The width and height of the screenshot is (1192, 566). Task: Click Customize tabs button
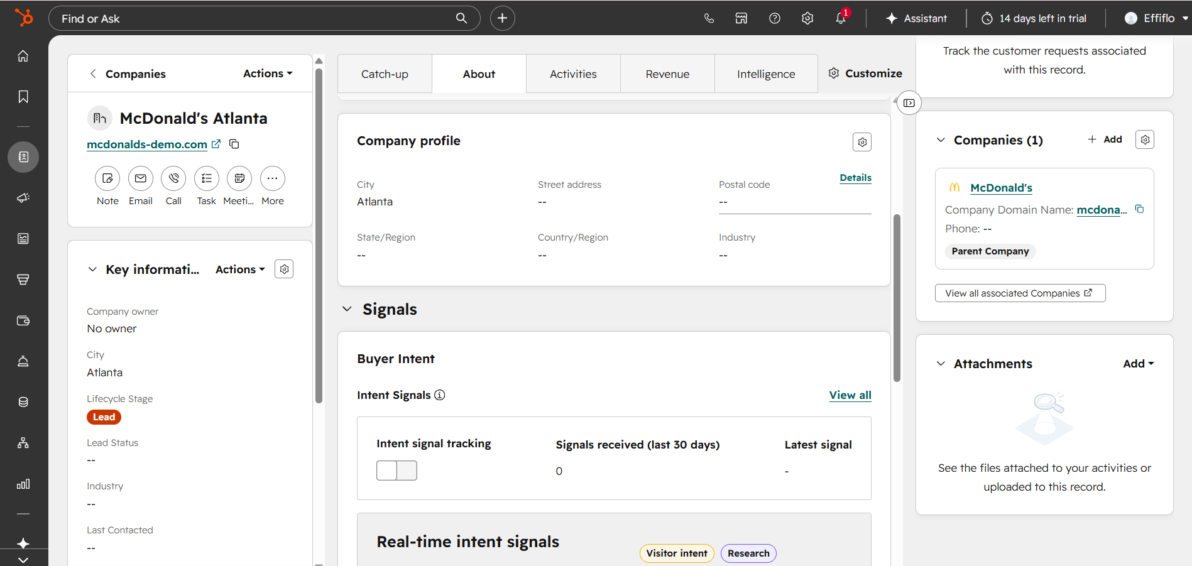[x=865, y=73]
